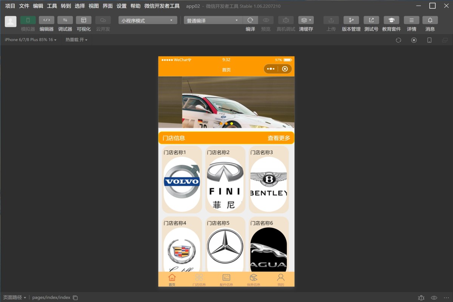Open the Education Kit (教育套件)
The image size is (453, 302).
[x=391, y=20]
